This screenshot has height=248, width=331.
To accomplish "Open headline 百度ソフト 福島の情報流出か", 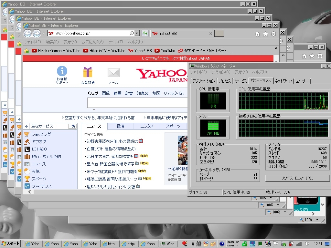I will tap(111, 149).
